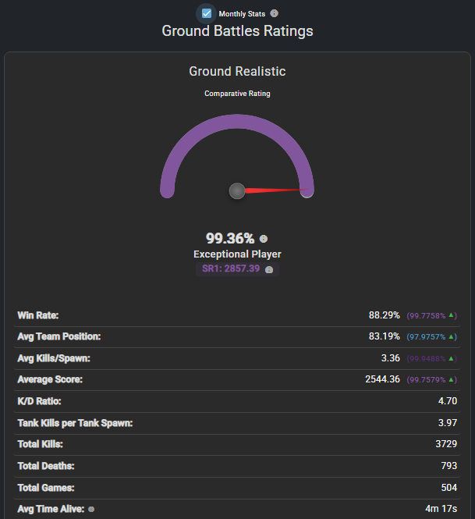Click the green up arrow in Win Rate row

pyautogui.click(x=452, y=315)
